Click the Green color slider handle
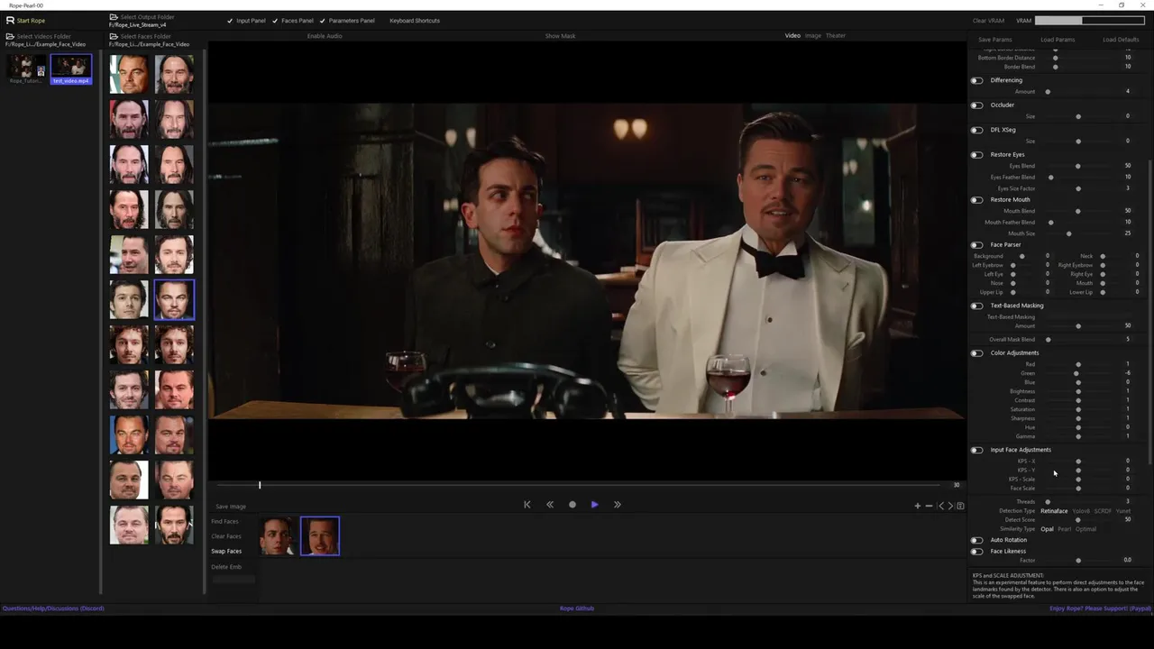This screenshot has width=1154, height=649. tap(1076, 373)
